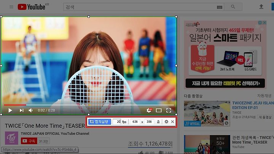Open TWICEZINE JEJU ISLAND EDITION EP.01 title
This screenshot has width=274, height=154.
(253, 105)
